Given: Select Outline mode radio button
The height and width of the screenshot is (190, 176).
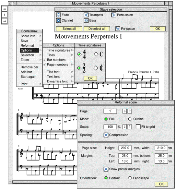Looking at the screenshot, I should (130, 119).
